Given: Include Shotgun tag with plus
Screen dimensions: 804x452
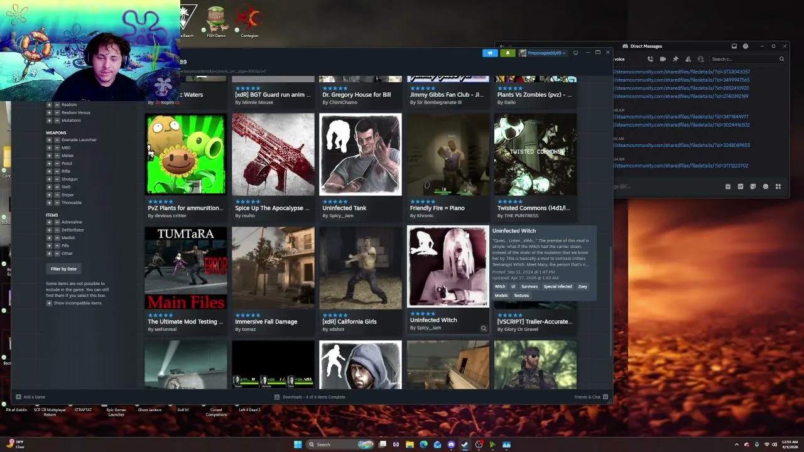Looking at the screenshot, I should point(49,179).
